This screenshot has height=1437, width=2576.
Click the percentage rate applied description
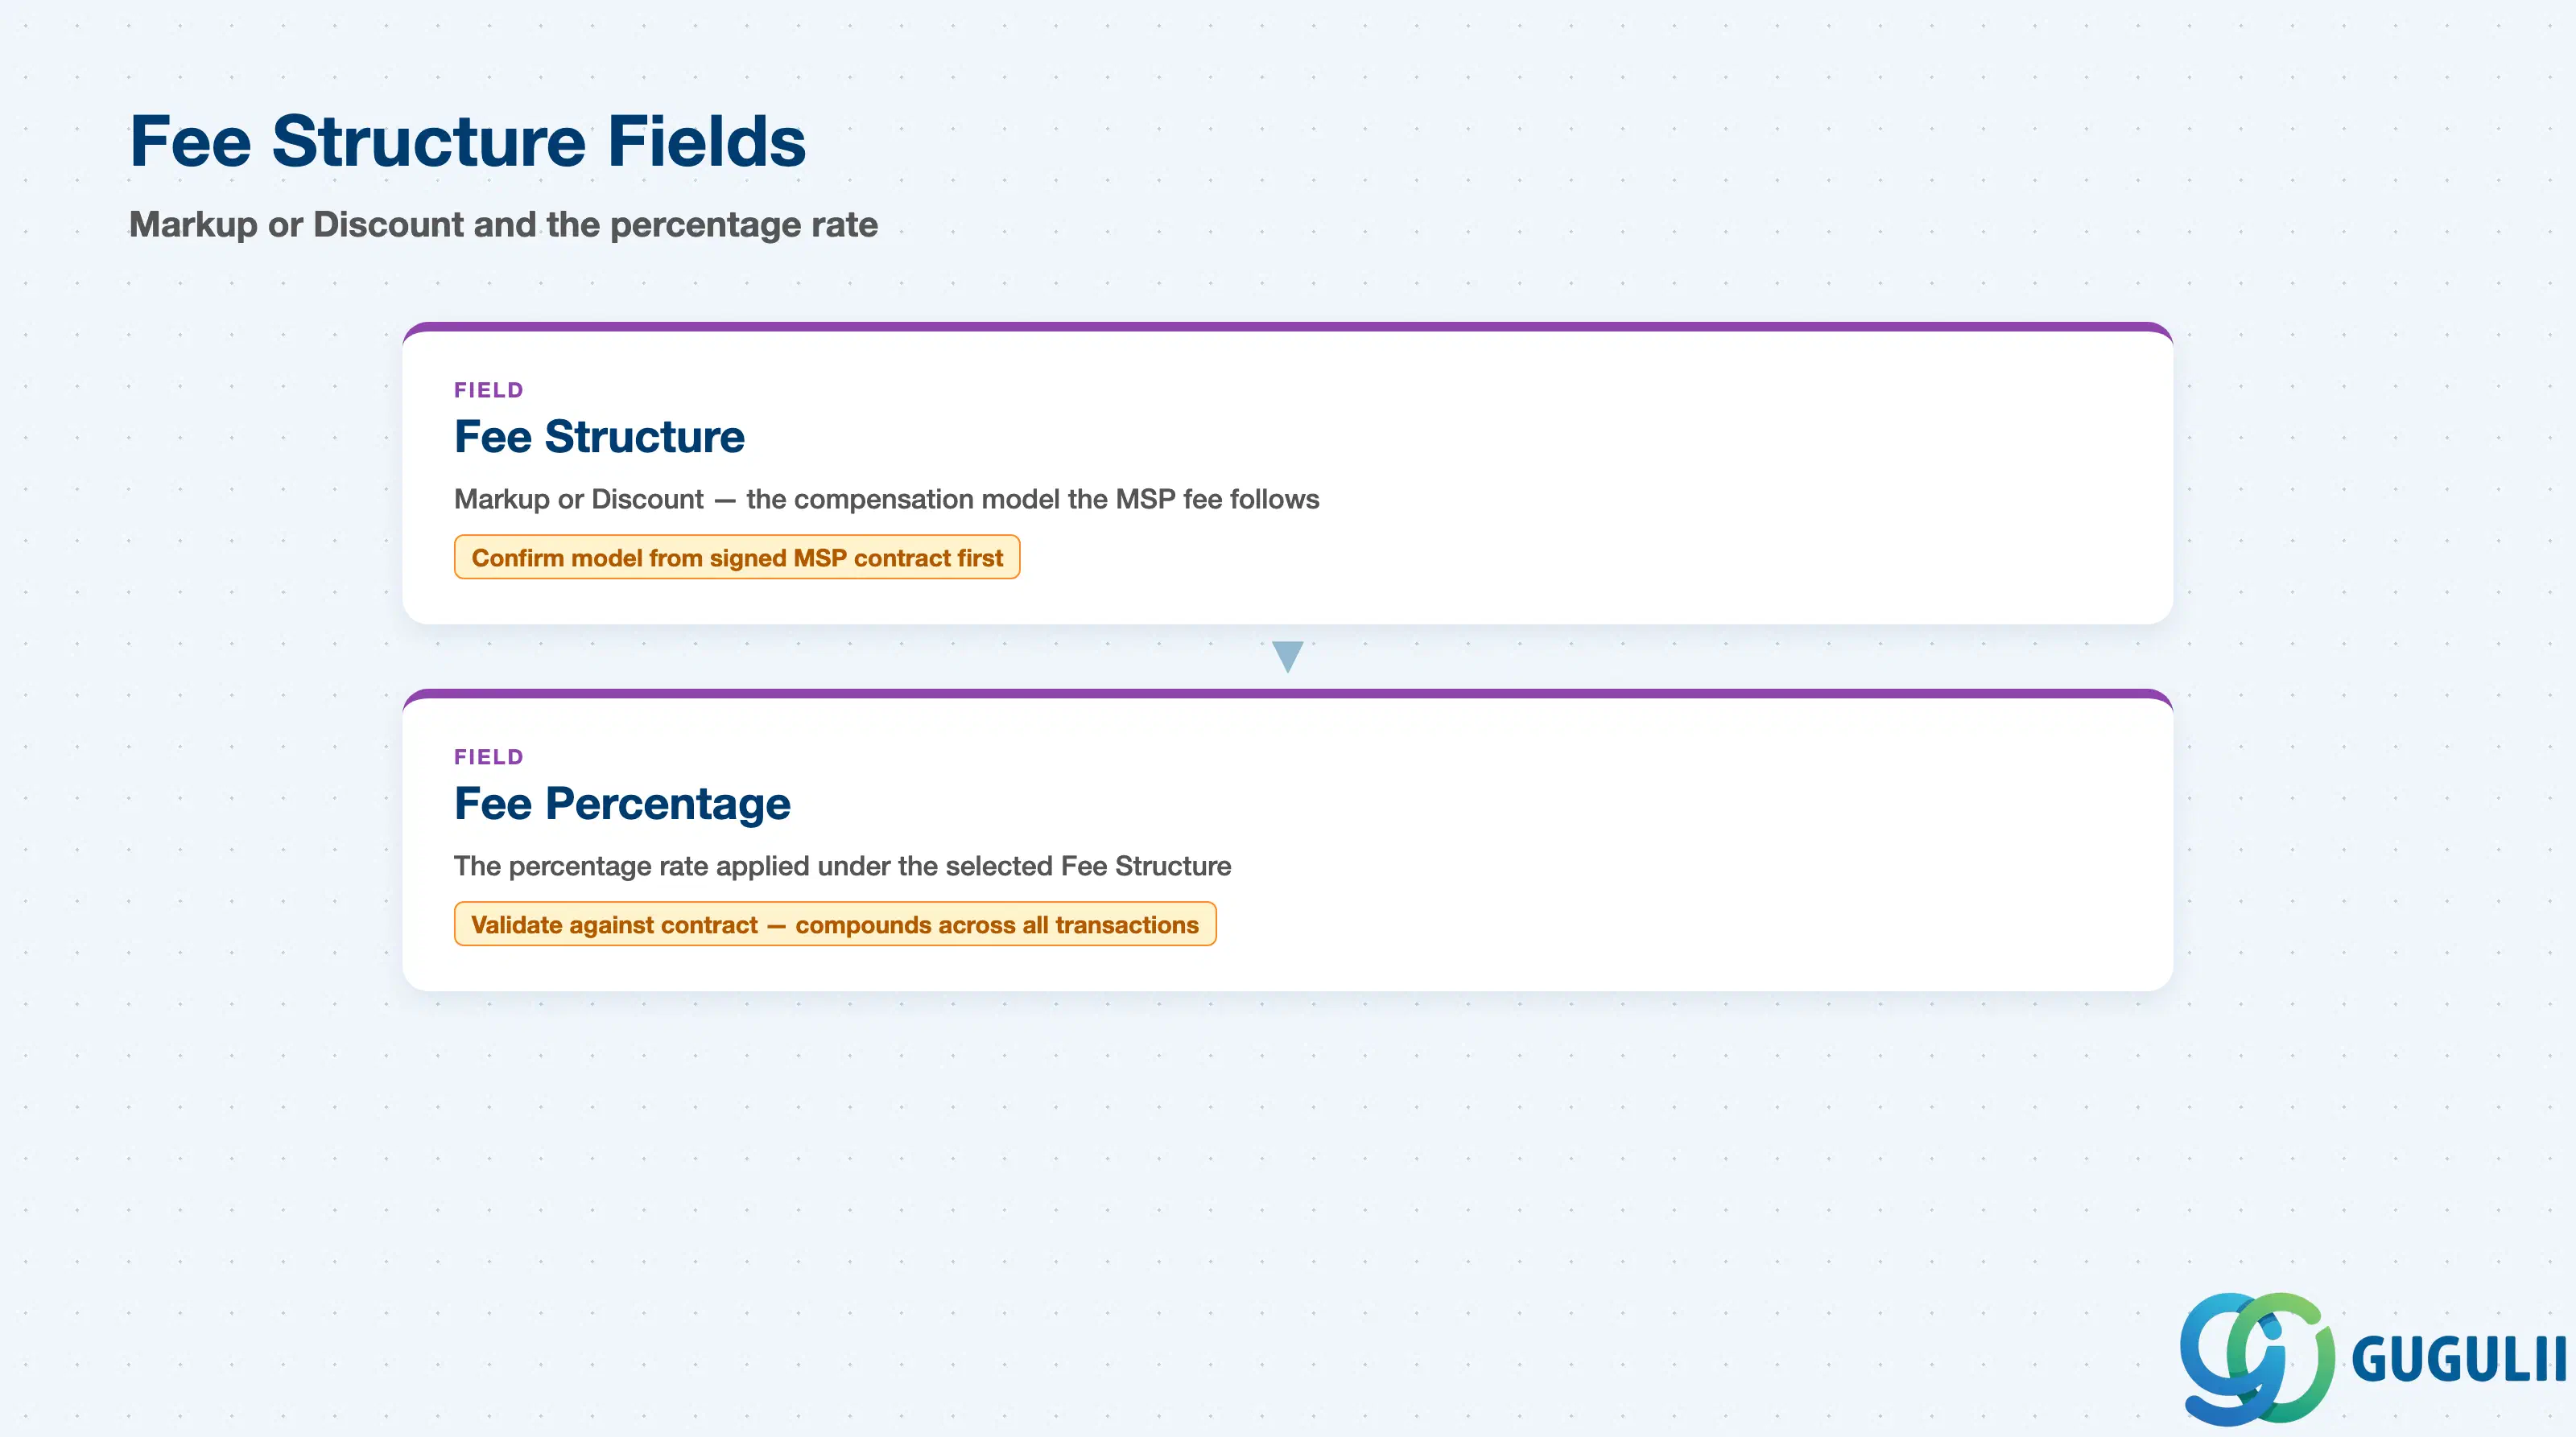coord(842,866)
